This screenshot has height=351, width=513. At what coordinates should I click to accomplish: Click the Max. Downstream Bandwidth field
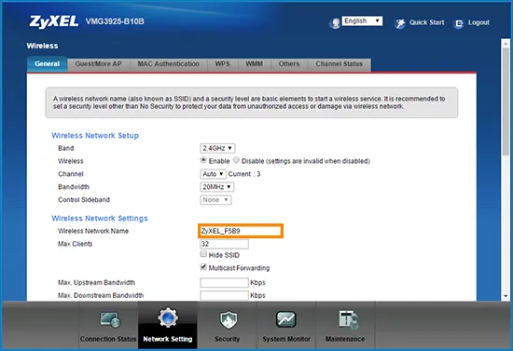click(224, 295)
